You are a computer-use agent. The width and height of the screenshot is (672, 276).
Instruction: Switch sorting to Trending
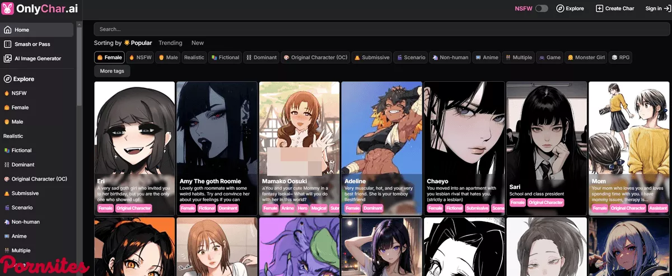point(170,43)
